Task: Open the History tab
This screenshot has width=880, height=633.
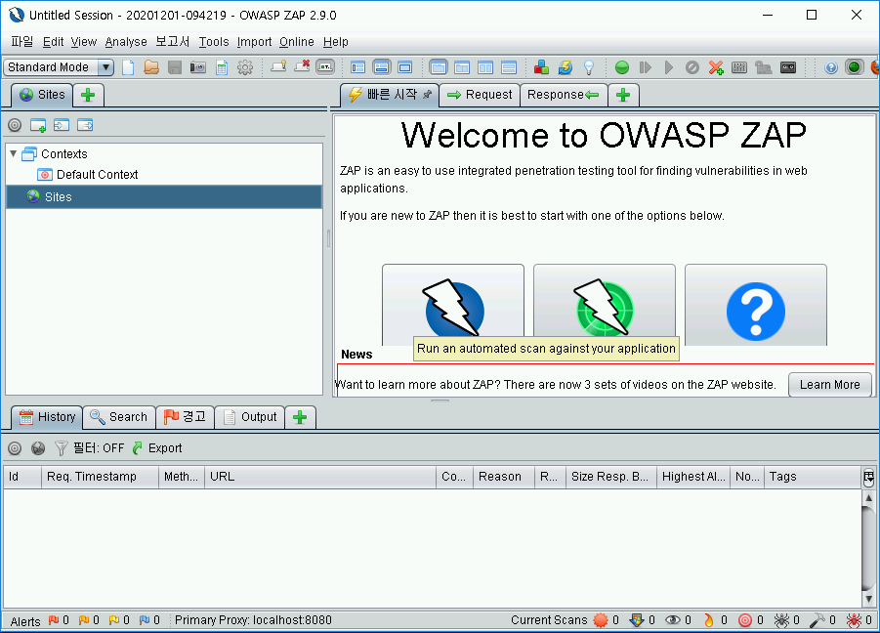Action: (x=47, y=417)
